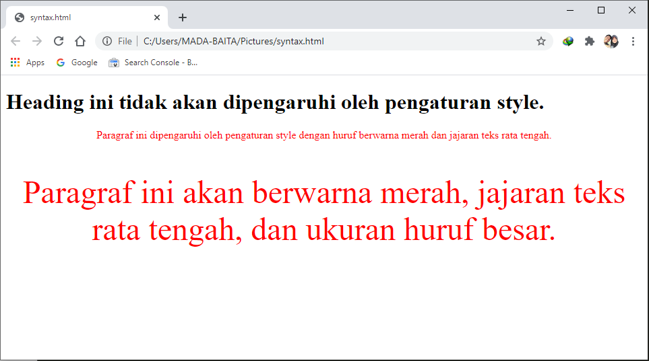This screenshot has width=649, height=361.
Task: Click the address bar URL field
Action: [324, 41]
